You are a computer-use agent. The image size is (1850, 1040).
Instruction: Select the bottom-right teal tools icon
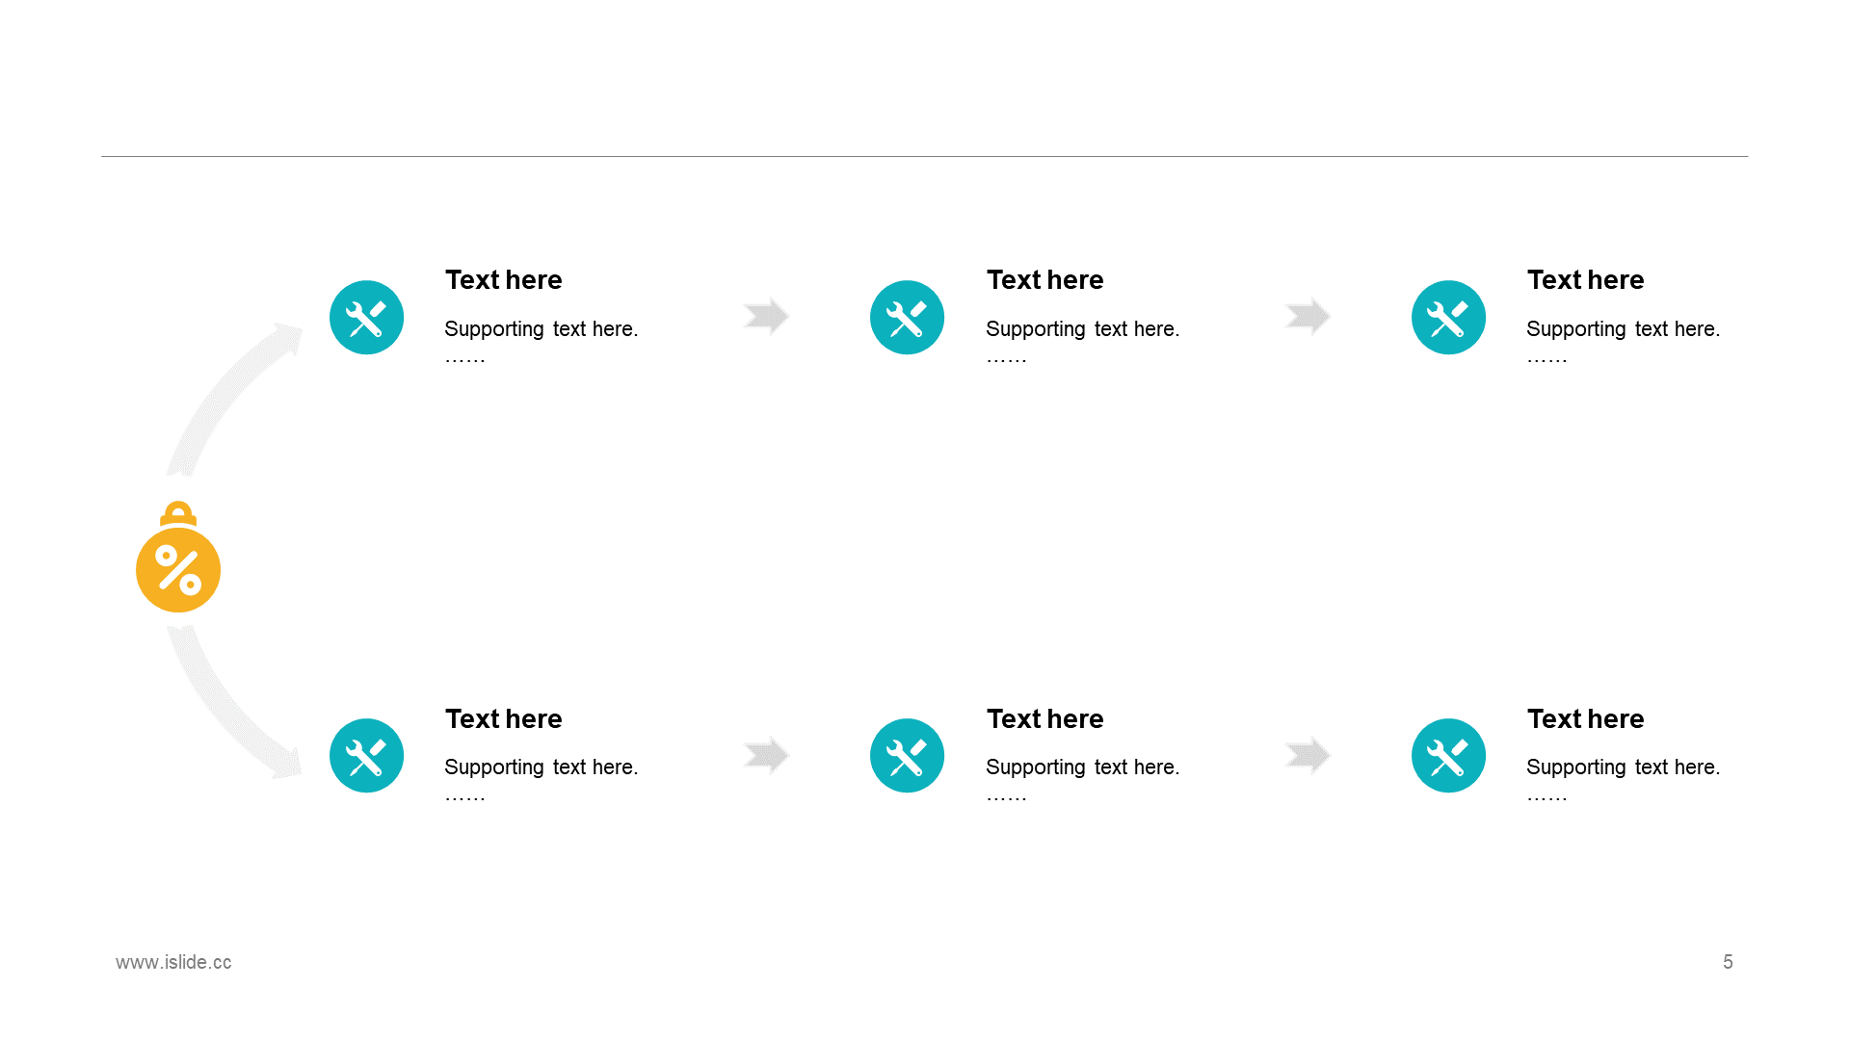tap(1448, 756)
